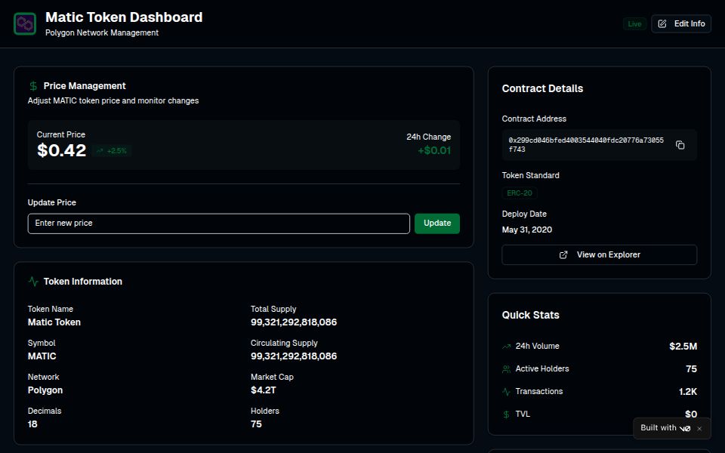The height and width of the screenshot is (453, 725).
Task: Open View on Explorer link
Action: [x=599, y=254]
